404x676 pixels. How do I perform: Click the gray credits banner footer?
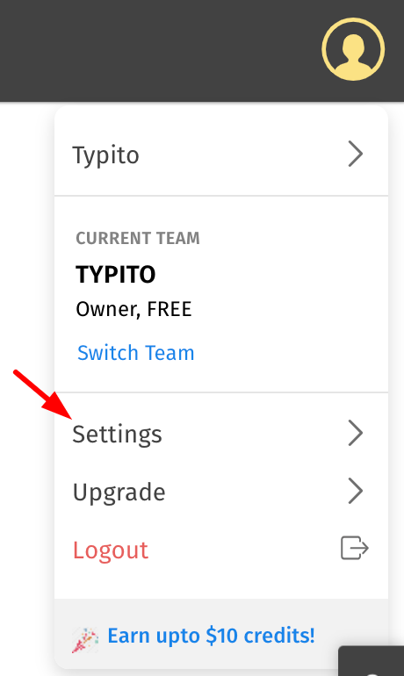(x=221, y=634)
